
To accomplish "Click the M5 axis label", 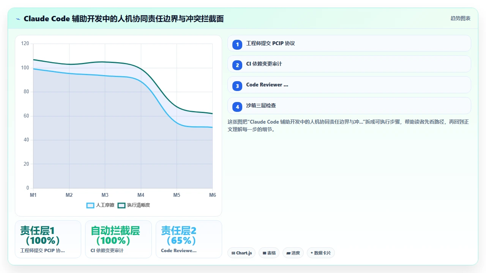I will click(177, 195).
